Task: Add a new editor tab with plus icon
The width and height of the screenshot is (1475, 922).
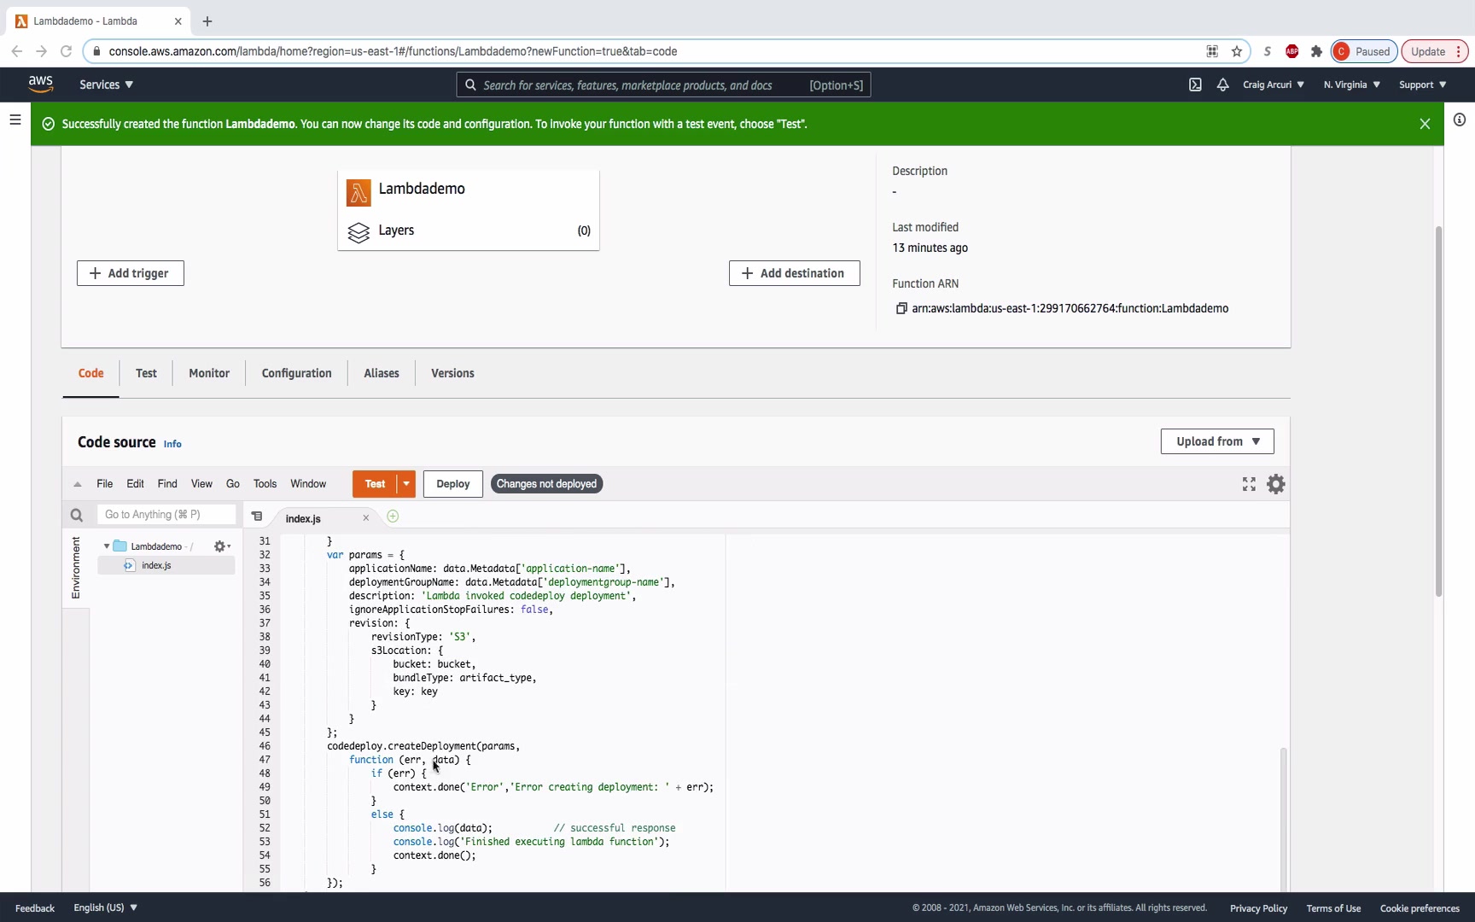Action: 393,516
